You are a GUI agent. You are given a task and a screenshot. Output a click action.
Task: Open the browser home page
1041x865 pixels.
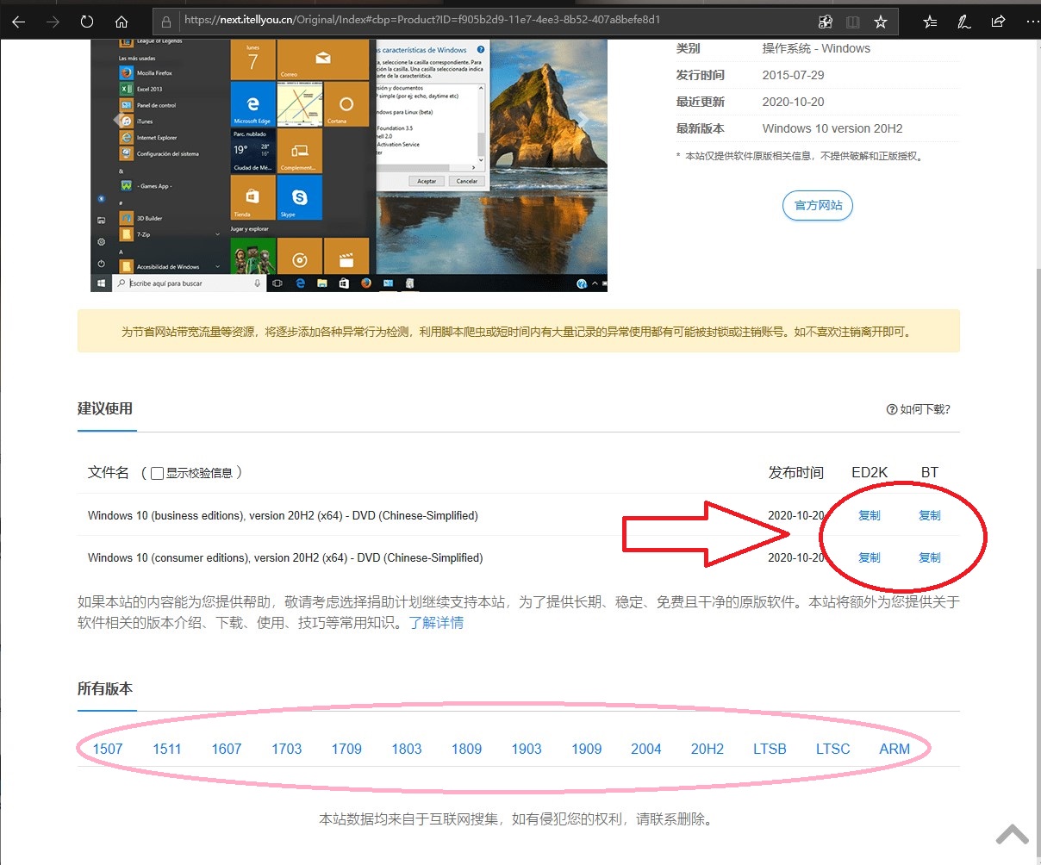click(122, 22)
